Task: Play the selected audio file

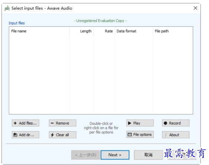Action: (x=140, y=123)
